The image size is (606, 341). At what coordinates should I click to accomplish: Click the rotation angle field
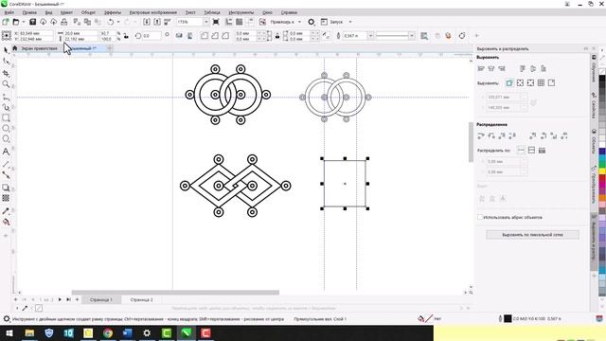pos(151,36)
